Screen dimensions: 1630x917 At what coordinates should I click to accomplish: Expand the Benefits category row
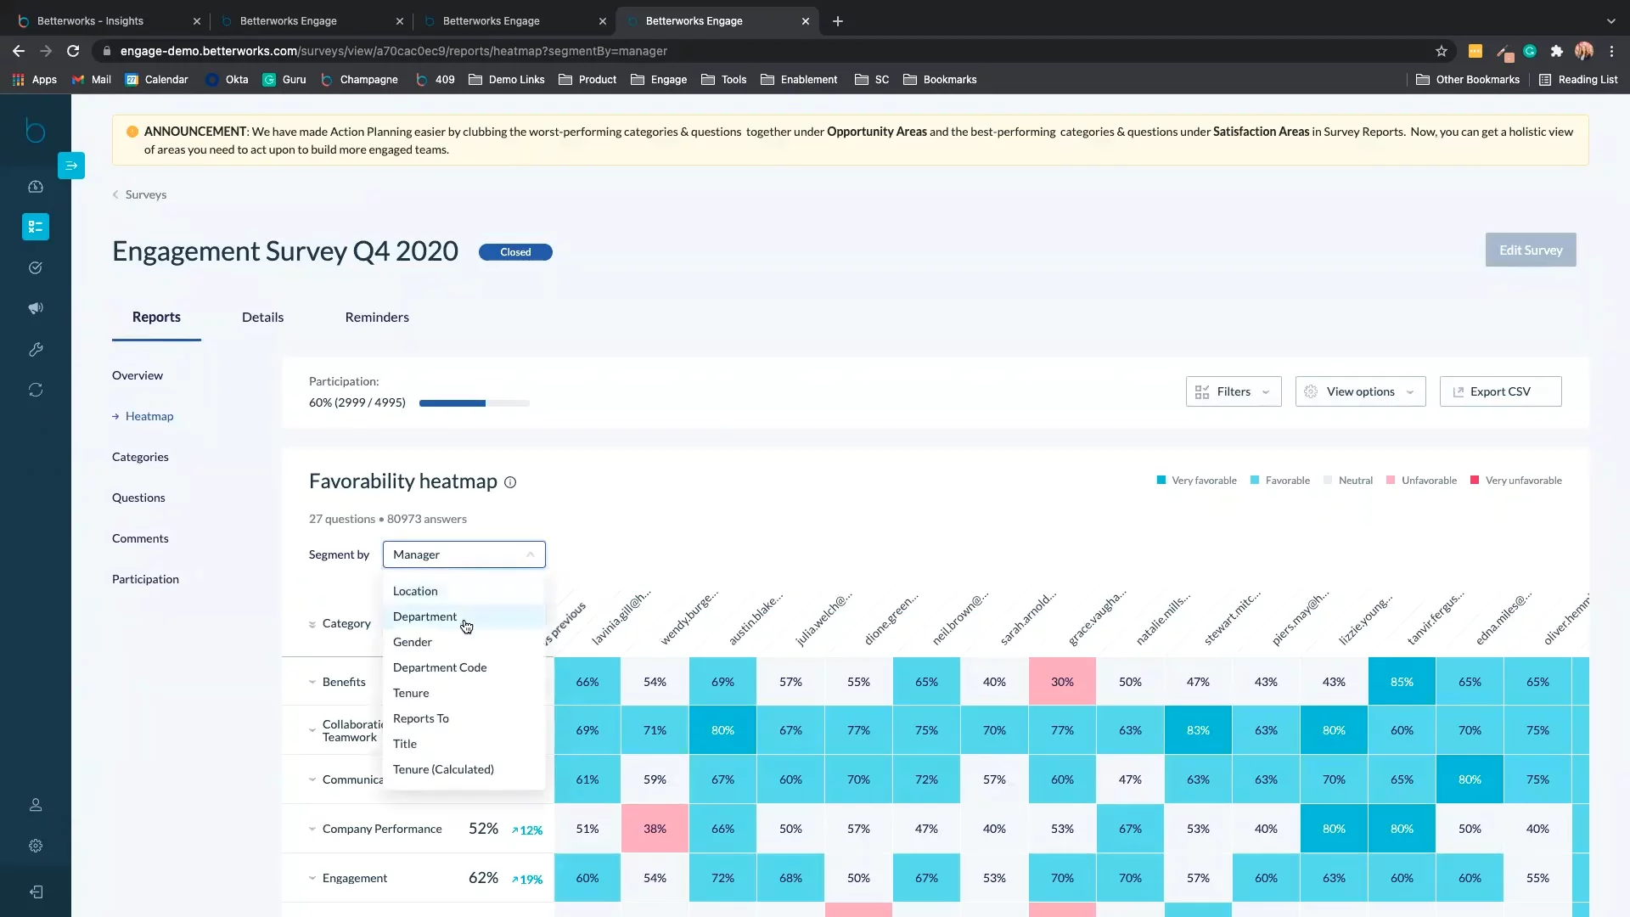[312, 682]
